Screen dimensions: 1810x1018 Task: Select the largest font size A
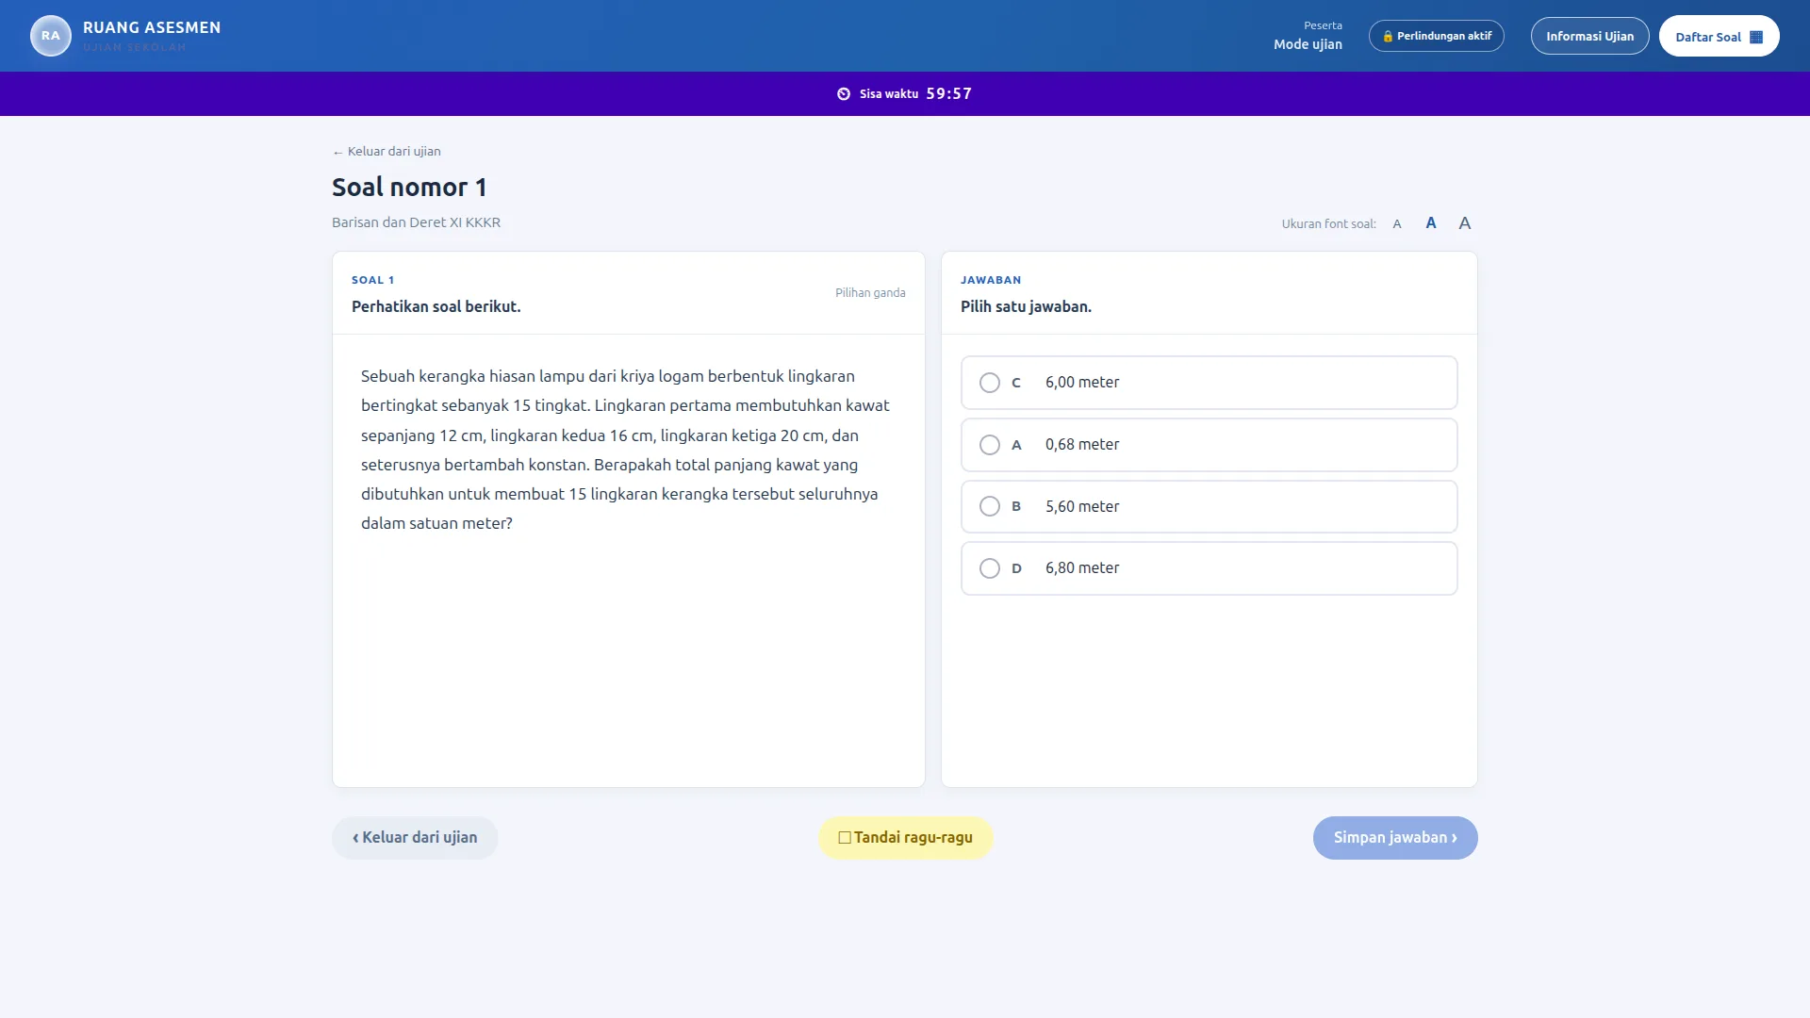(1465, 223)
